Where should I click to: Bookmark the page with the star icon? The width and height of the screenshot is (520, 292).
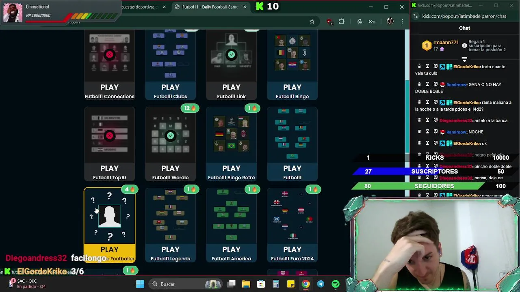tap(312, 21)
